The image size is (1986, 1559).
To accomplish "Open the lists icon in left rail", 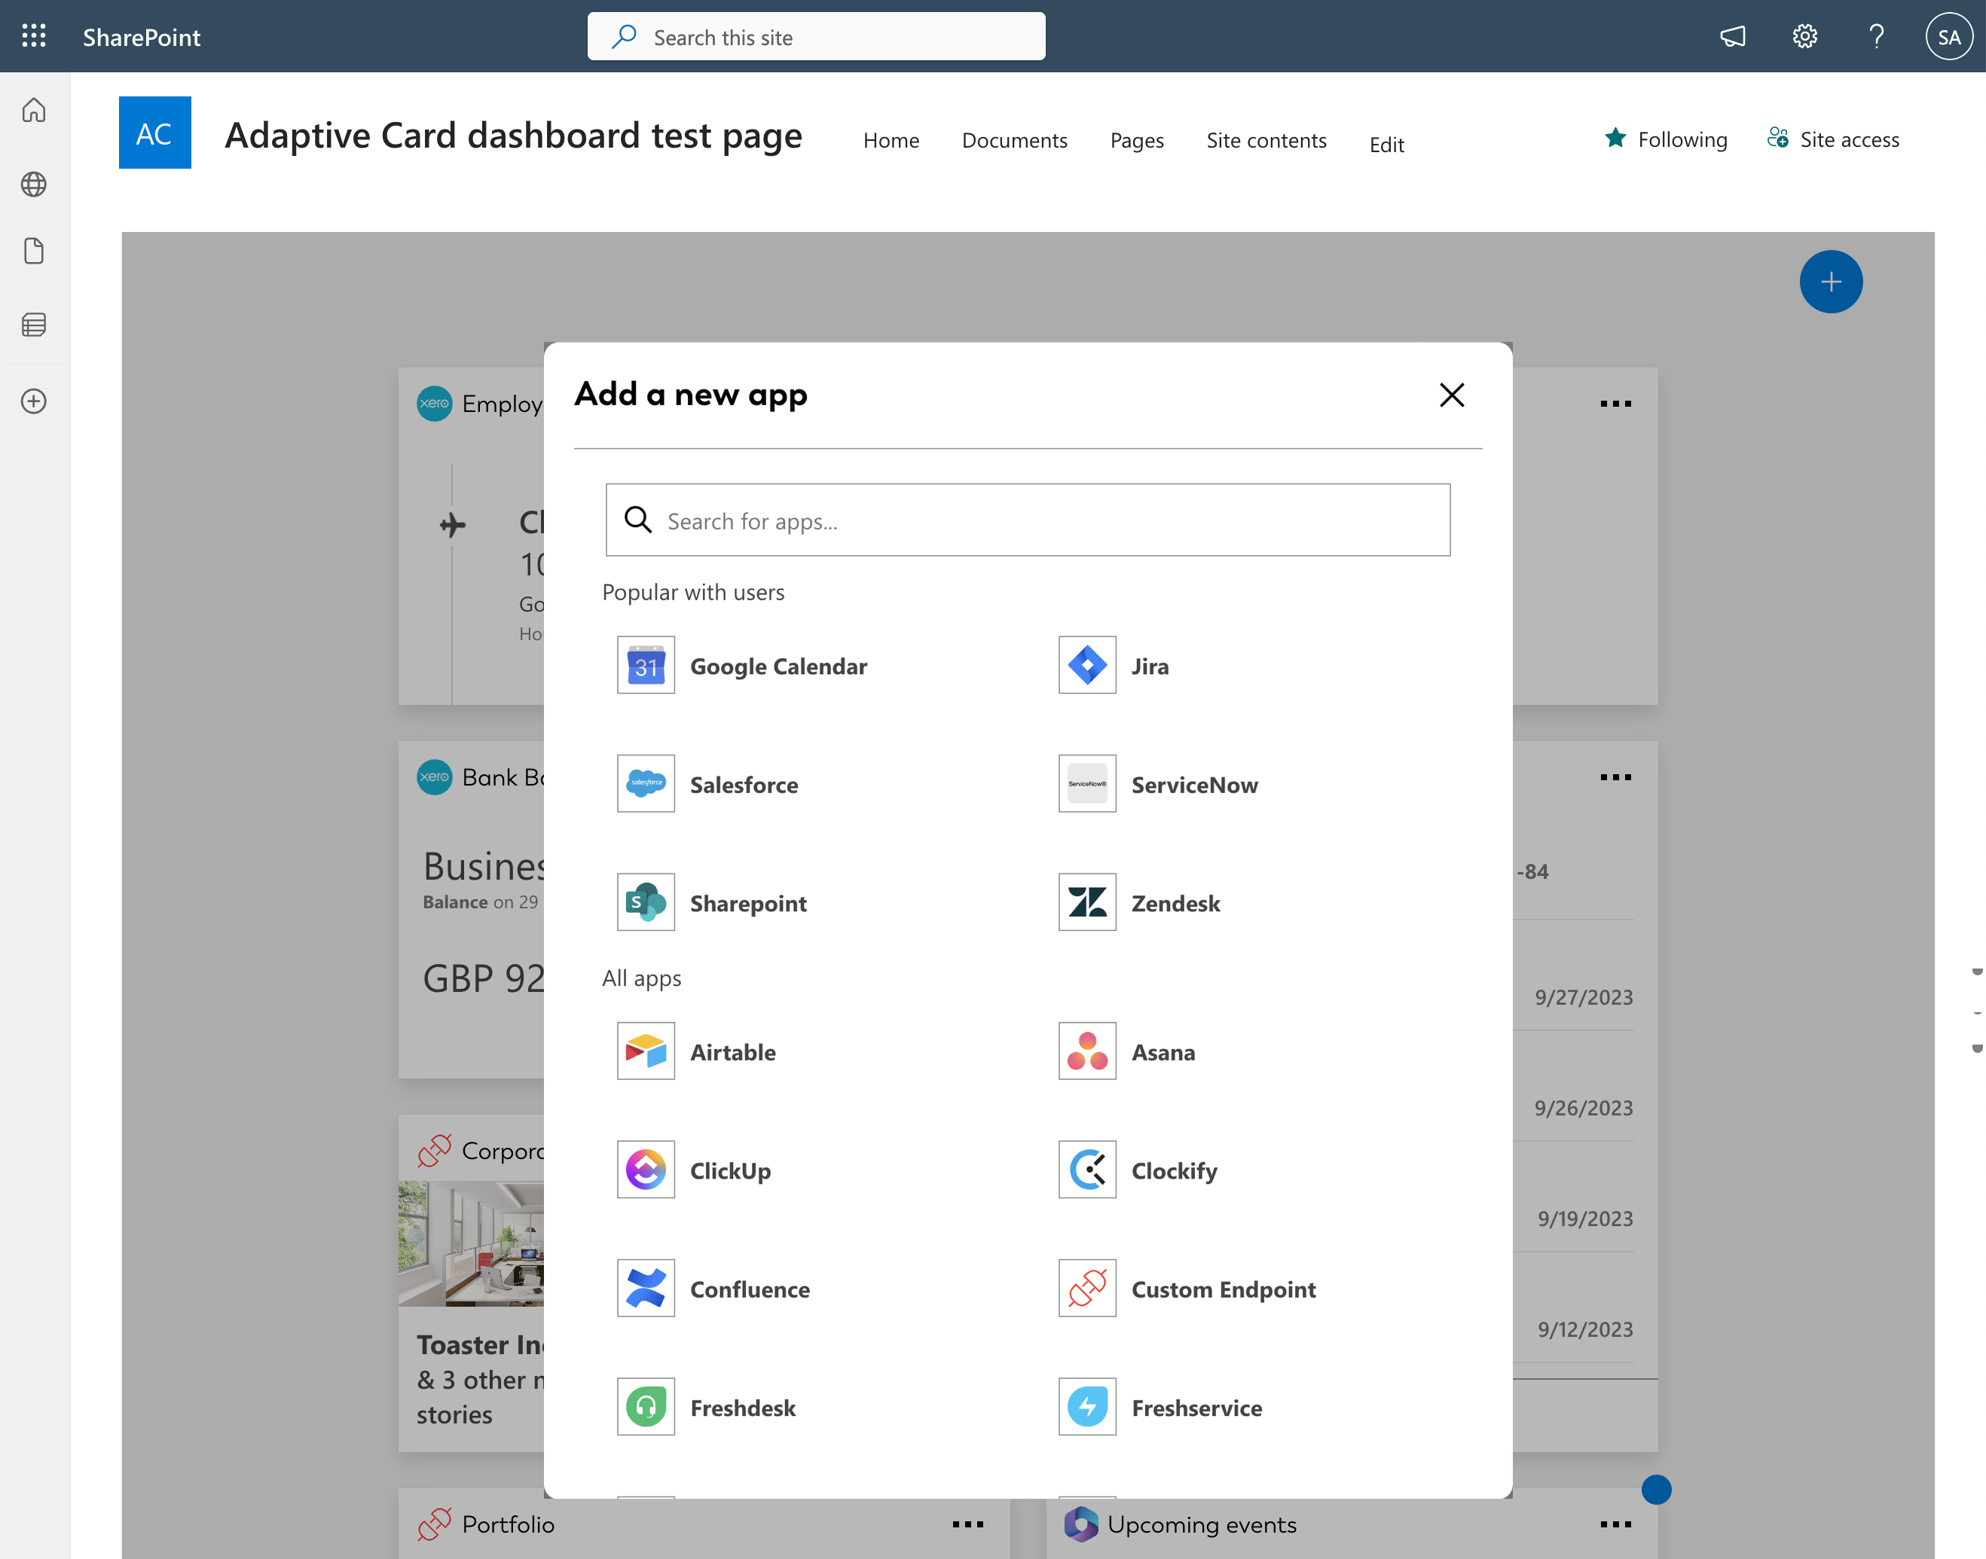I will click(x=34, y=325).
